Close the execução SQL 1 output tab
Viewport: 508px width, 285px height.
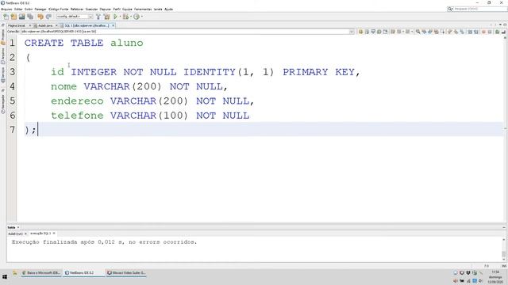tap(54, 234)
